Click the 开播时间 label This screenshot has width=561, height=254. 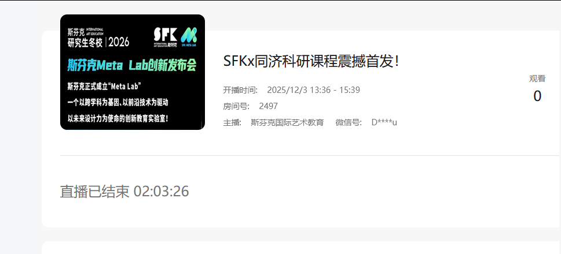240,90
